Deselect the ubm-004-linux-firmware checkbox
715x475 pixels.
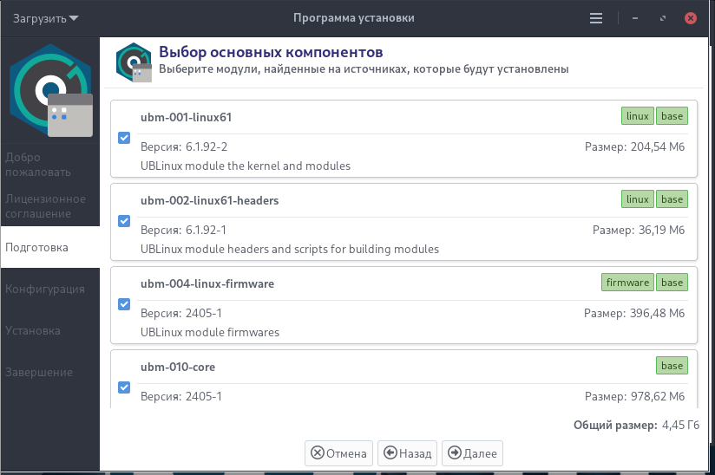pyautogui.click(x=124, y=304)
